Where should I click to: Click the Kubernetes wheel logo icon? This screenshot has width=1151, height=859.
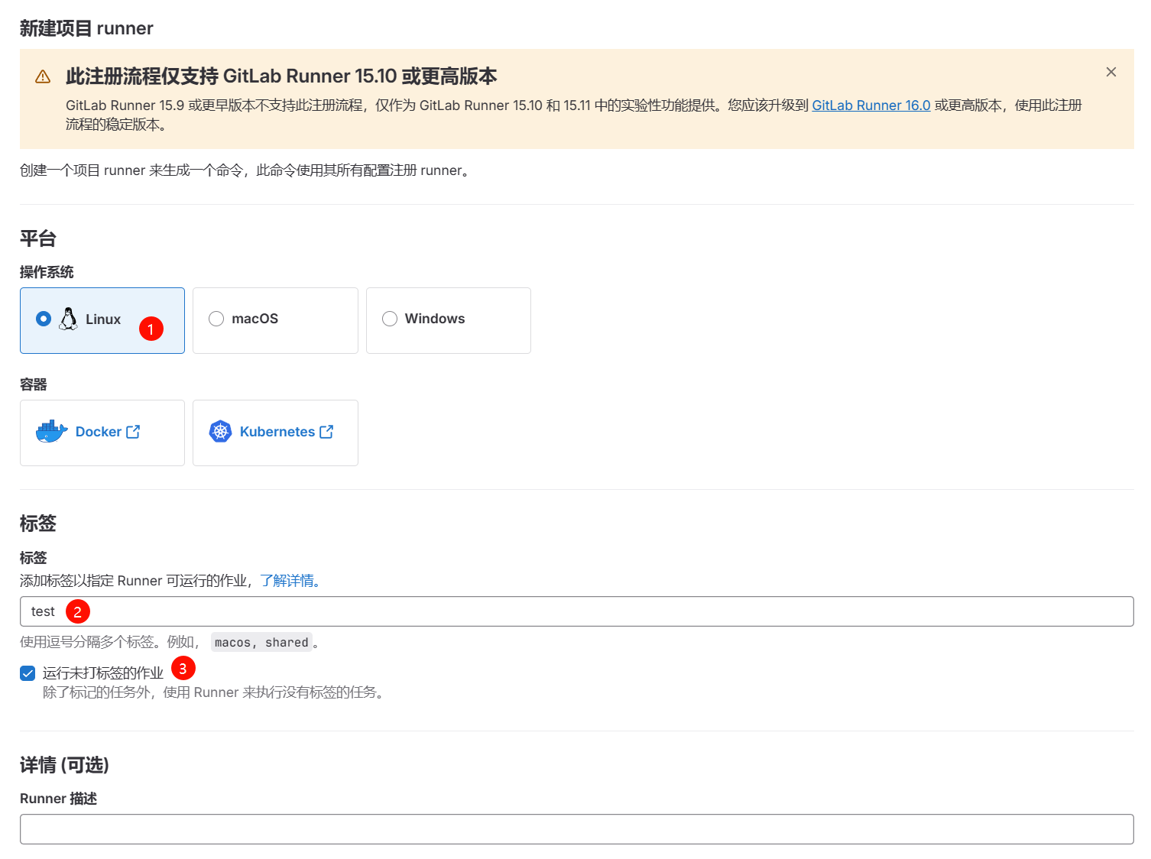(220, 432)
